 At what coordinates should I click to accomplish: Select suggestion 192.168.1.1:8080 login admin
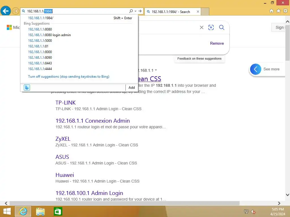(79, 35)
